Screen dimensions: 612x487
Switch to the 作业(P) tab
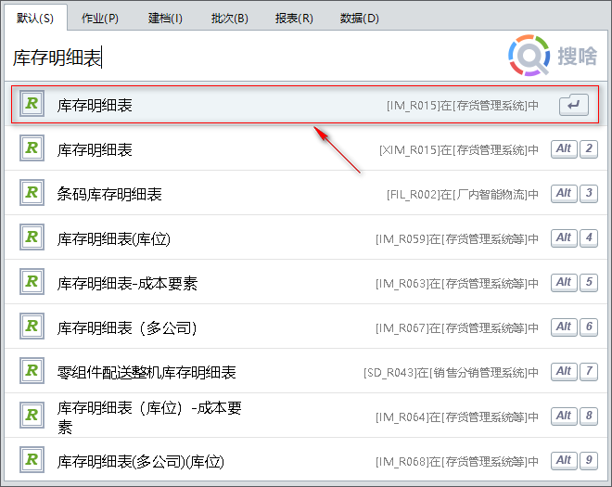[x=100, y=18]
